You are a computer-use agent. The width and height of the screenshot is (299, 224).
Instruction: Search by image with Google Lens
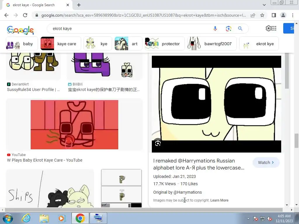click(228, 29)
